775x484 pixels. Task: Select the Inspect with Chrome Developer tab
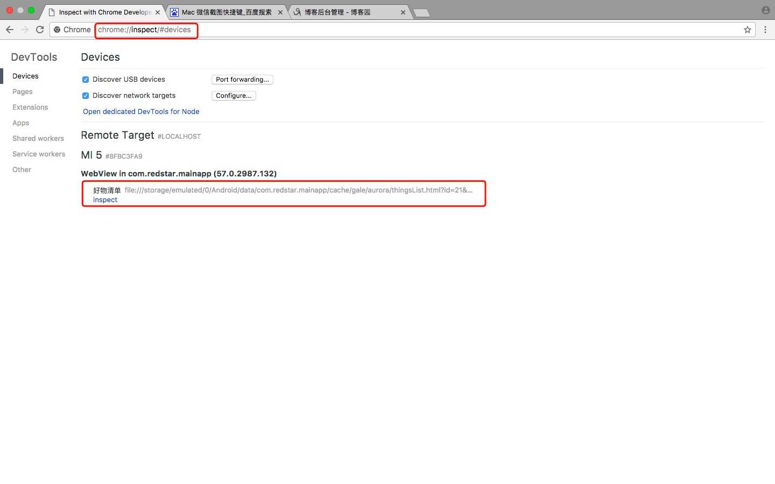tap(104, 12)
